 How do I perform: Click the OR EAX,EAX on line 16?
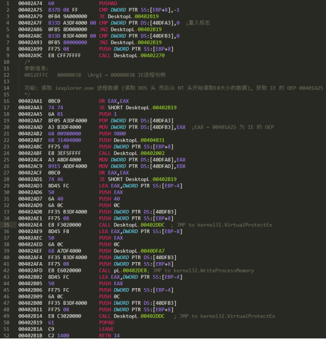click(x=114, y=101)
